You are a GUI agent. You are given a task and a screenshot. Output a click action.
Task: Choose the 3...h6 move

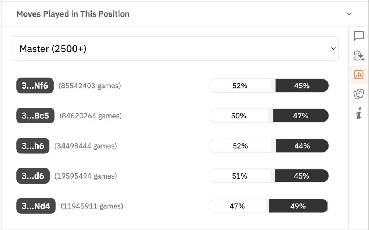(x=33, y=146)
